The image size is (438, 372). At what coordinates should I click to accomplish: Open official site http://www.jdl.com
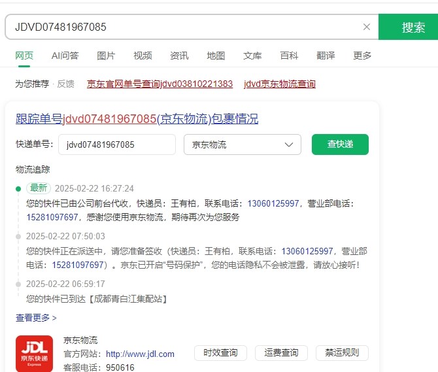point(141,354)
